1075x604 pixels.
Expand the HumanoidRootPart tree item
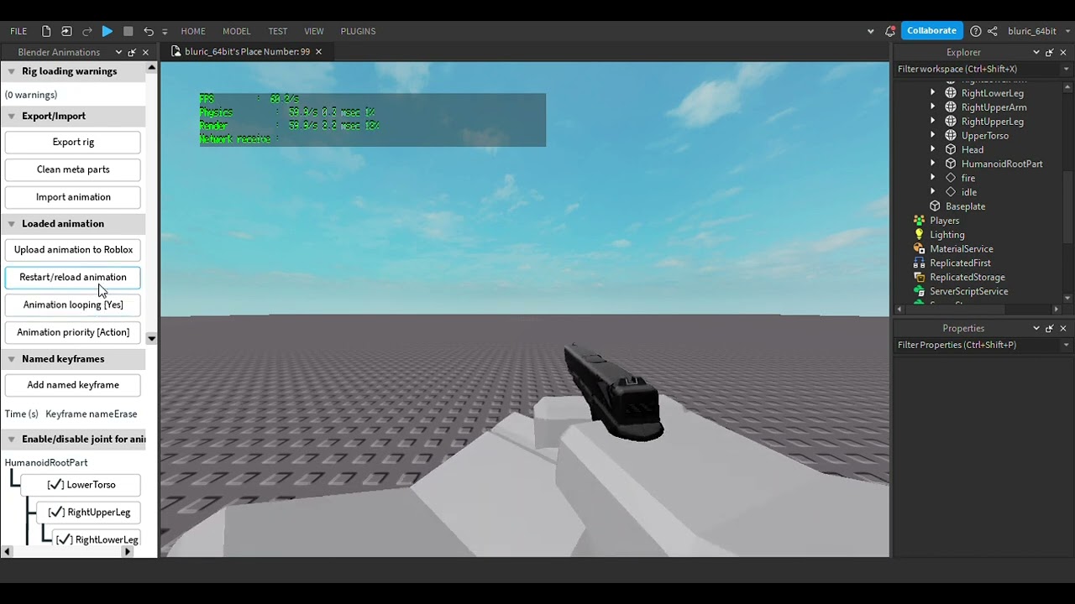[933, 164]
